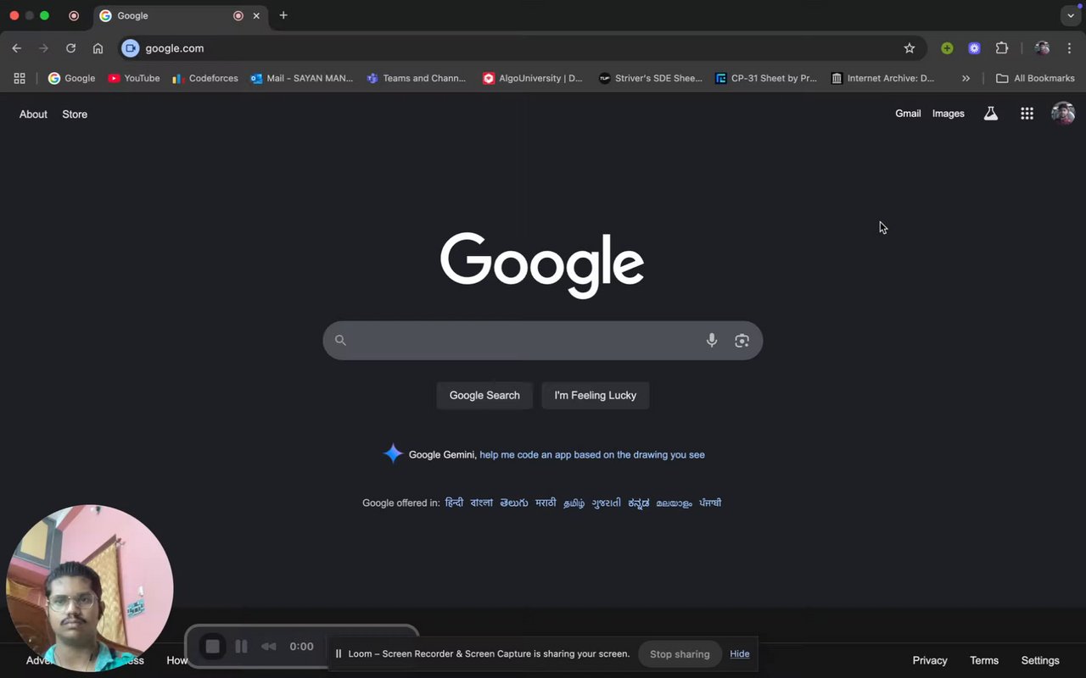Viewport: 1086px width, 678px height.
Task: Open the AlgoUniversity bookmark
Action: (533, 78)
